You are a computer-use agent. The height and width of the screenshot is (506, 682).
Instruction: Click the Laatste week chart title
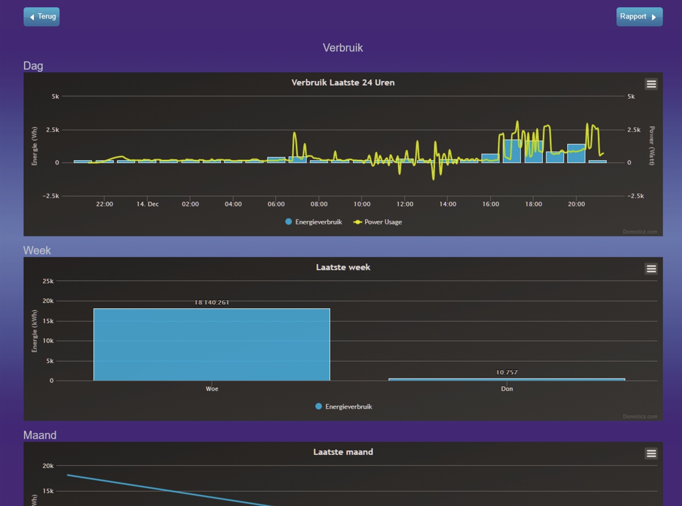[343, 267]
